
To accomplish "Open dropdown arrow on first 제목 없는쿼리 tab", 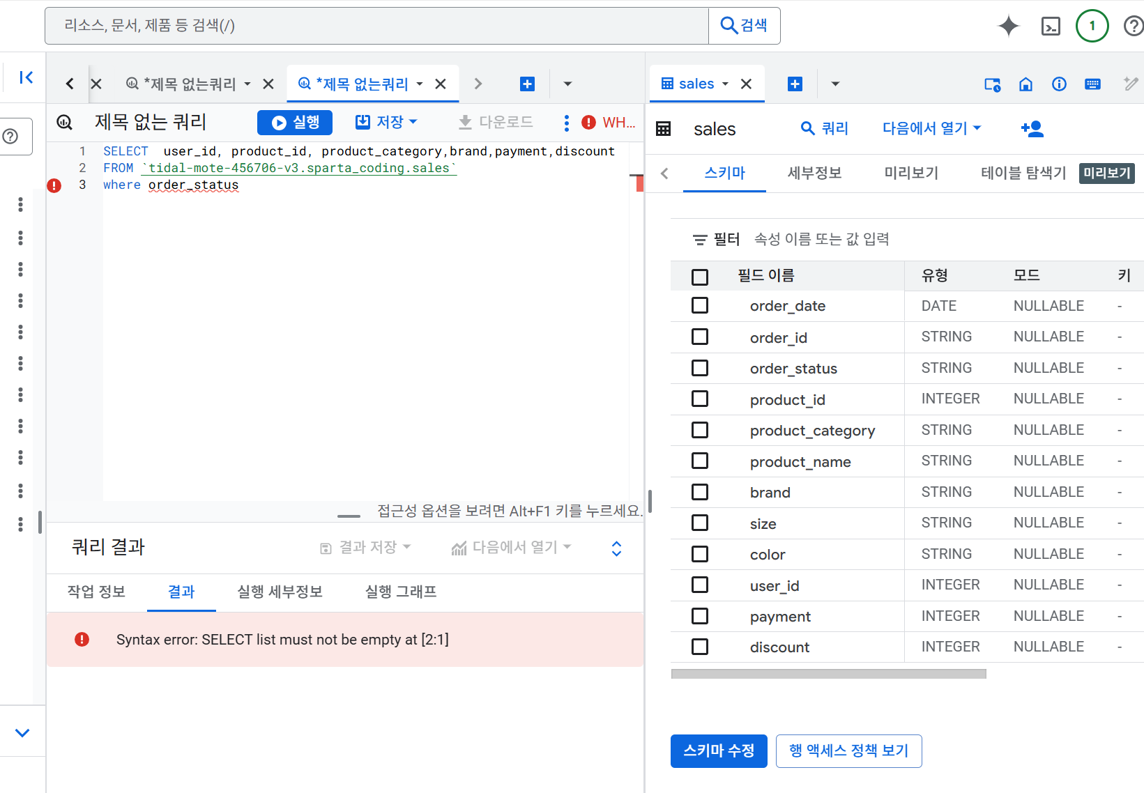I will pyautogui.click(x=247, y=84).
